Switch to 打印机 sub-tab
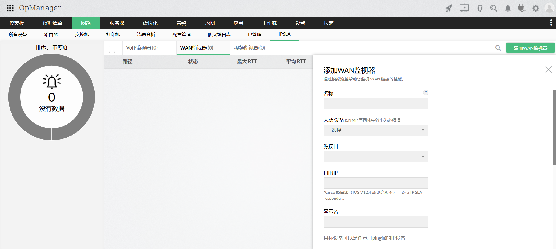 113,35
